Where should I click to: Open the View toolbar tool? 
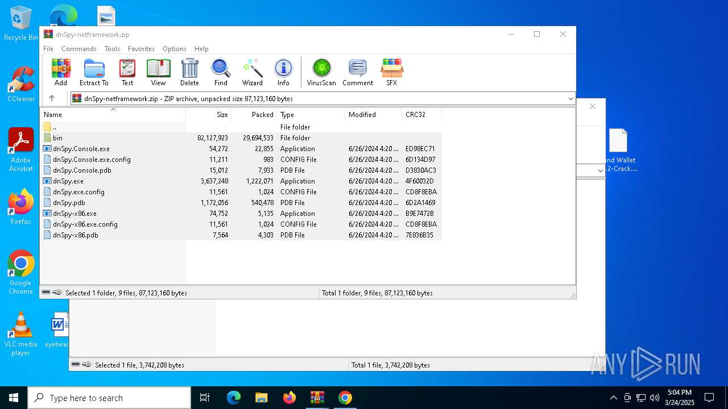[x=158, y=72]
